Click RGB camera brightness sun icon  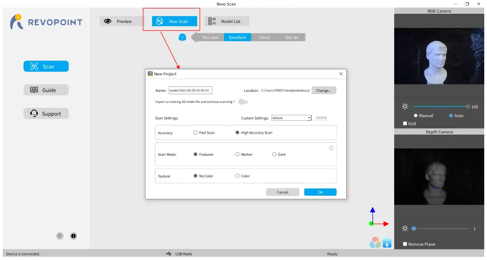(x=405, y=107)
